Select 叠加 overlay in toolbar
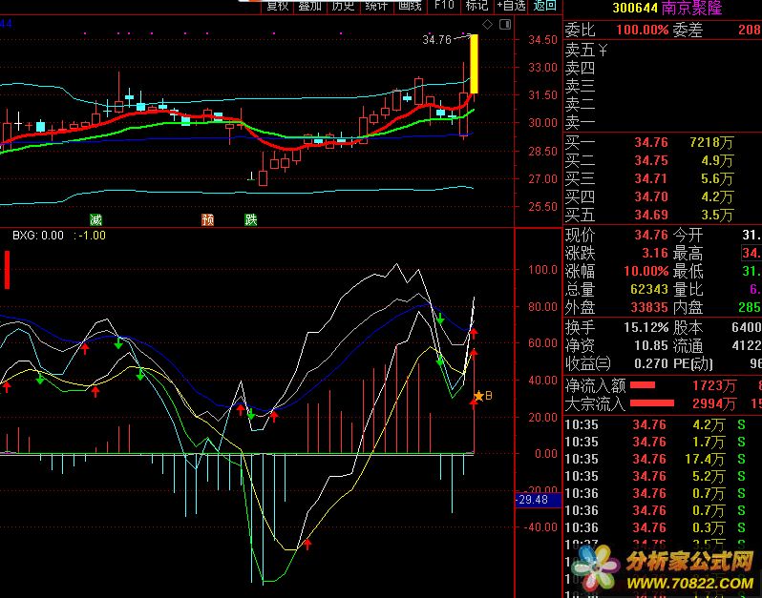Screen dimensions: 762x598 pyautogui.click(x=309, y=6)
